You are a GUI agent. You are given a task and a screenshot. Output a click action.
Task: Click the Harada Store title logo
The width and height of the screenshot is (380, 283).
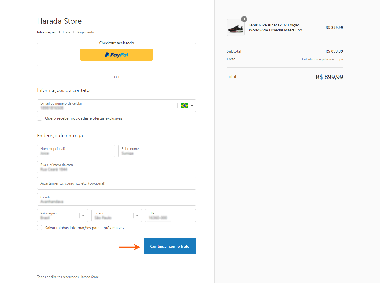59,21
